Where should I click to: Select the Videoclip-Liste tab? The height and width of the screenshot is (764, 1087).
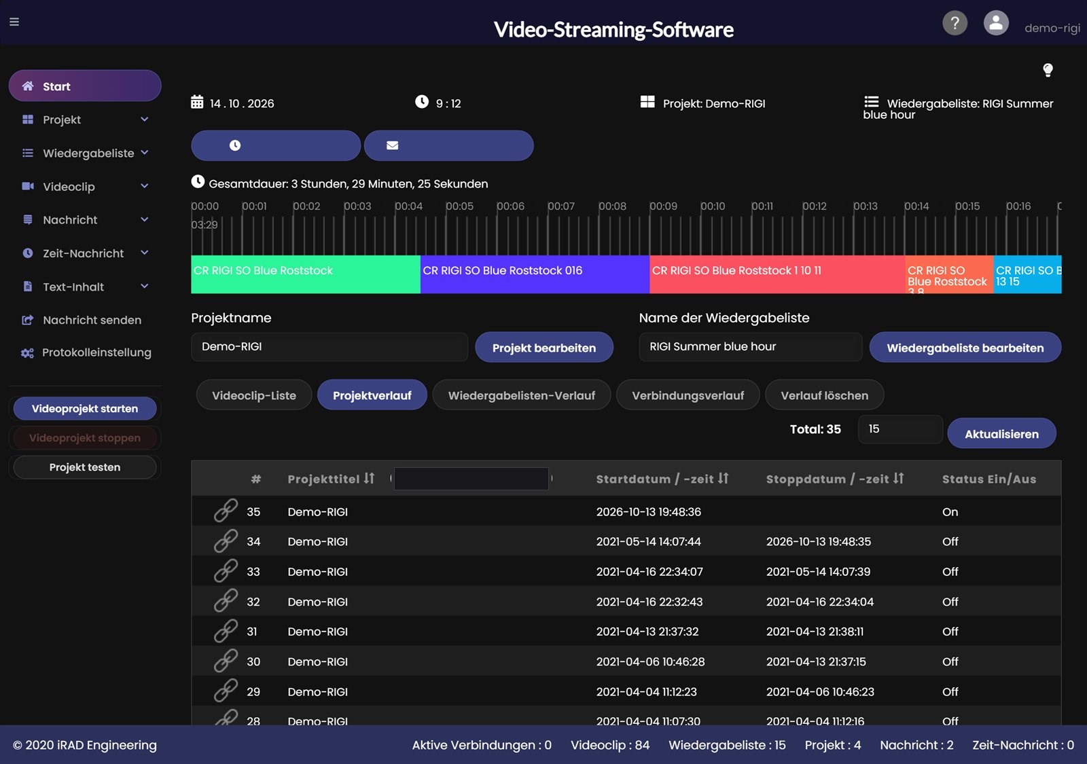254,395
